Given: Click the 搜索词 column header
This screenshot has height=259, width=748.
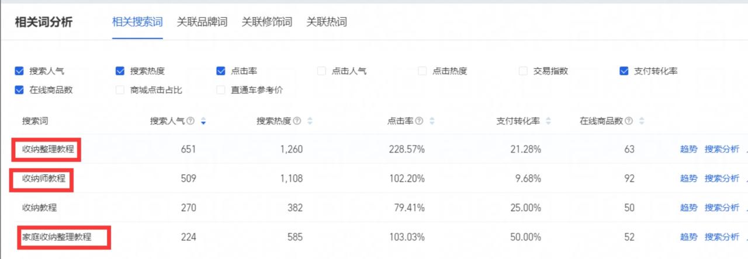Looking at the screenshot, I should tap(35, 121).
